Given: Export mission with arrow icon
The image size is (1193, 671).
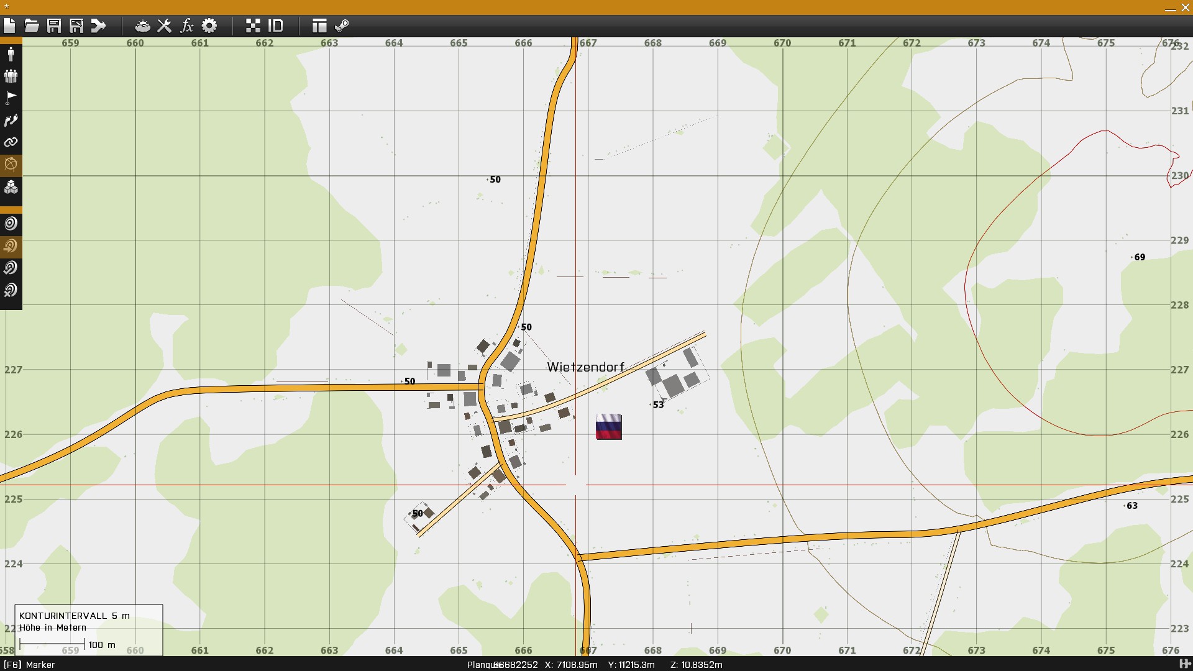Looking at the screenshot, I should pyautogui.click(x=99, y=25).
